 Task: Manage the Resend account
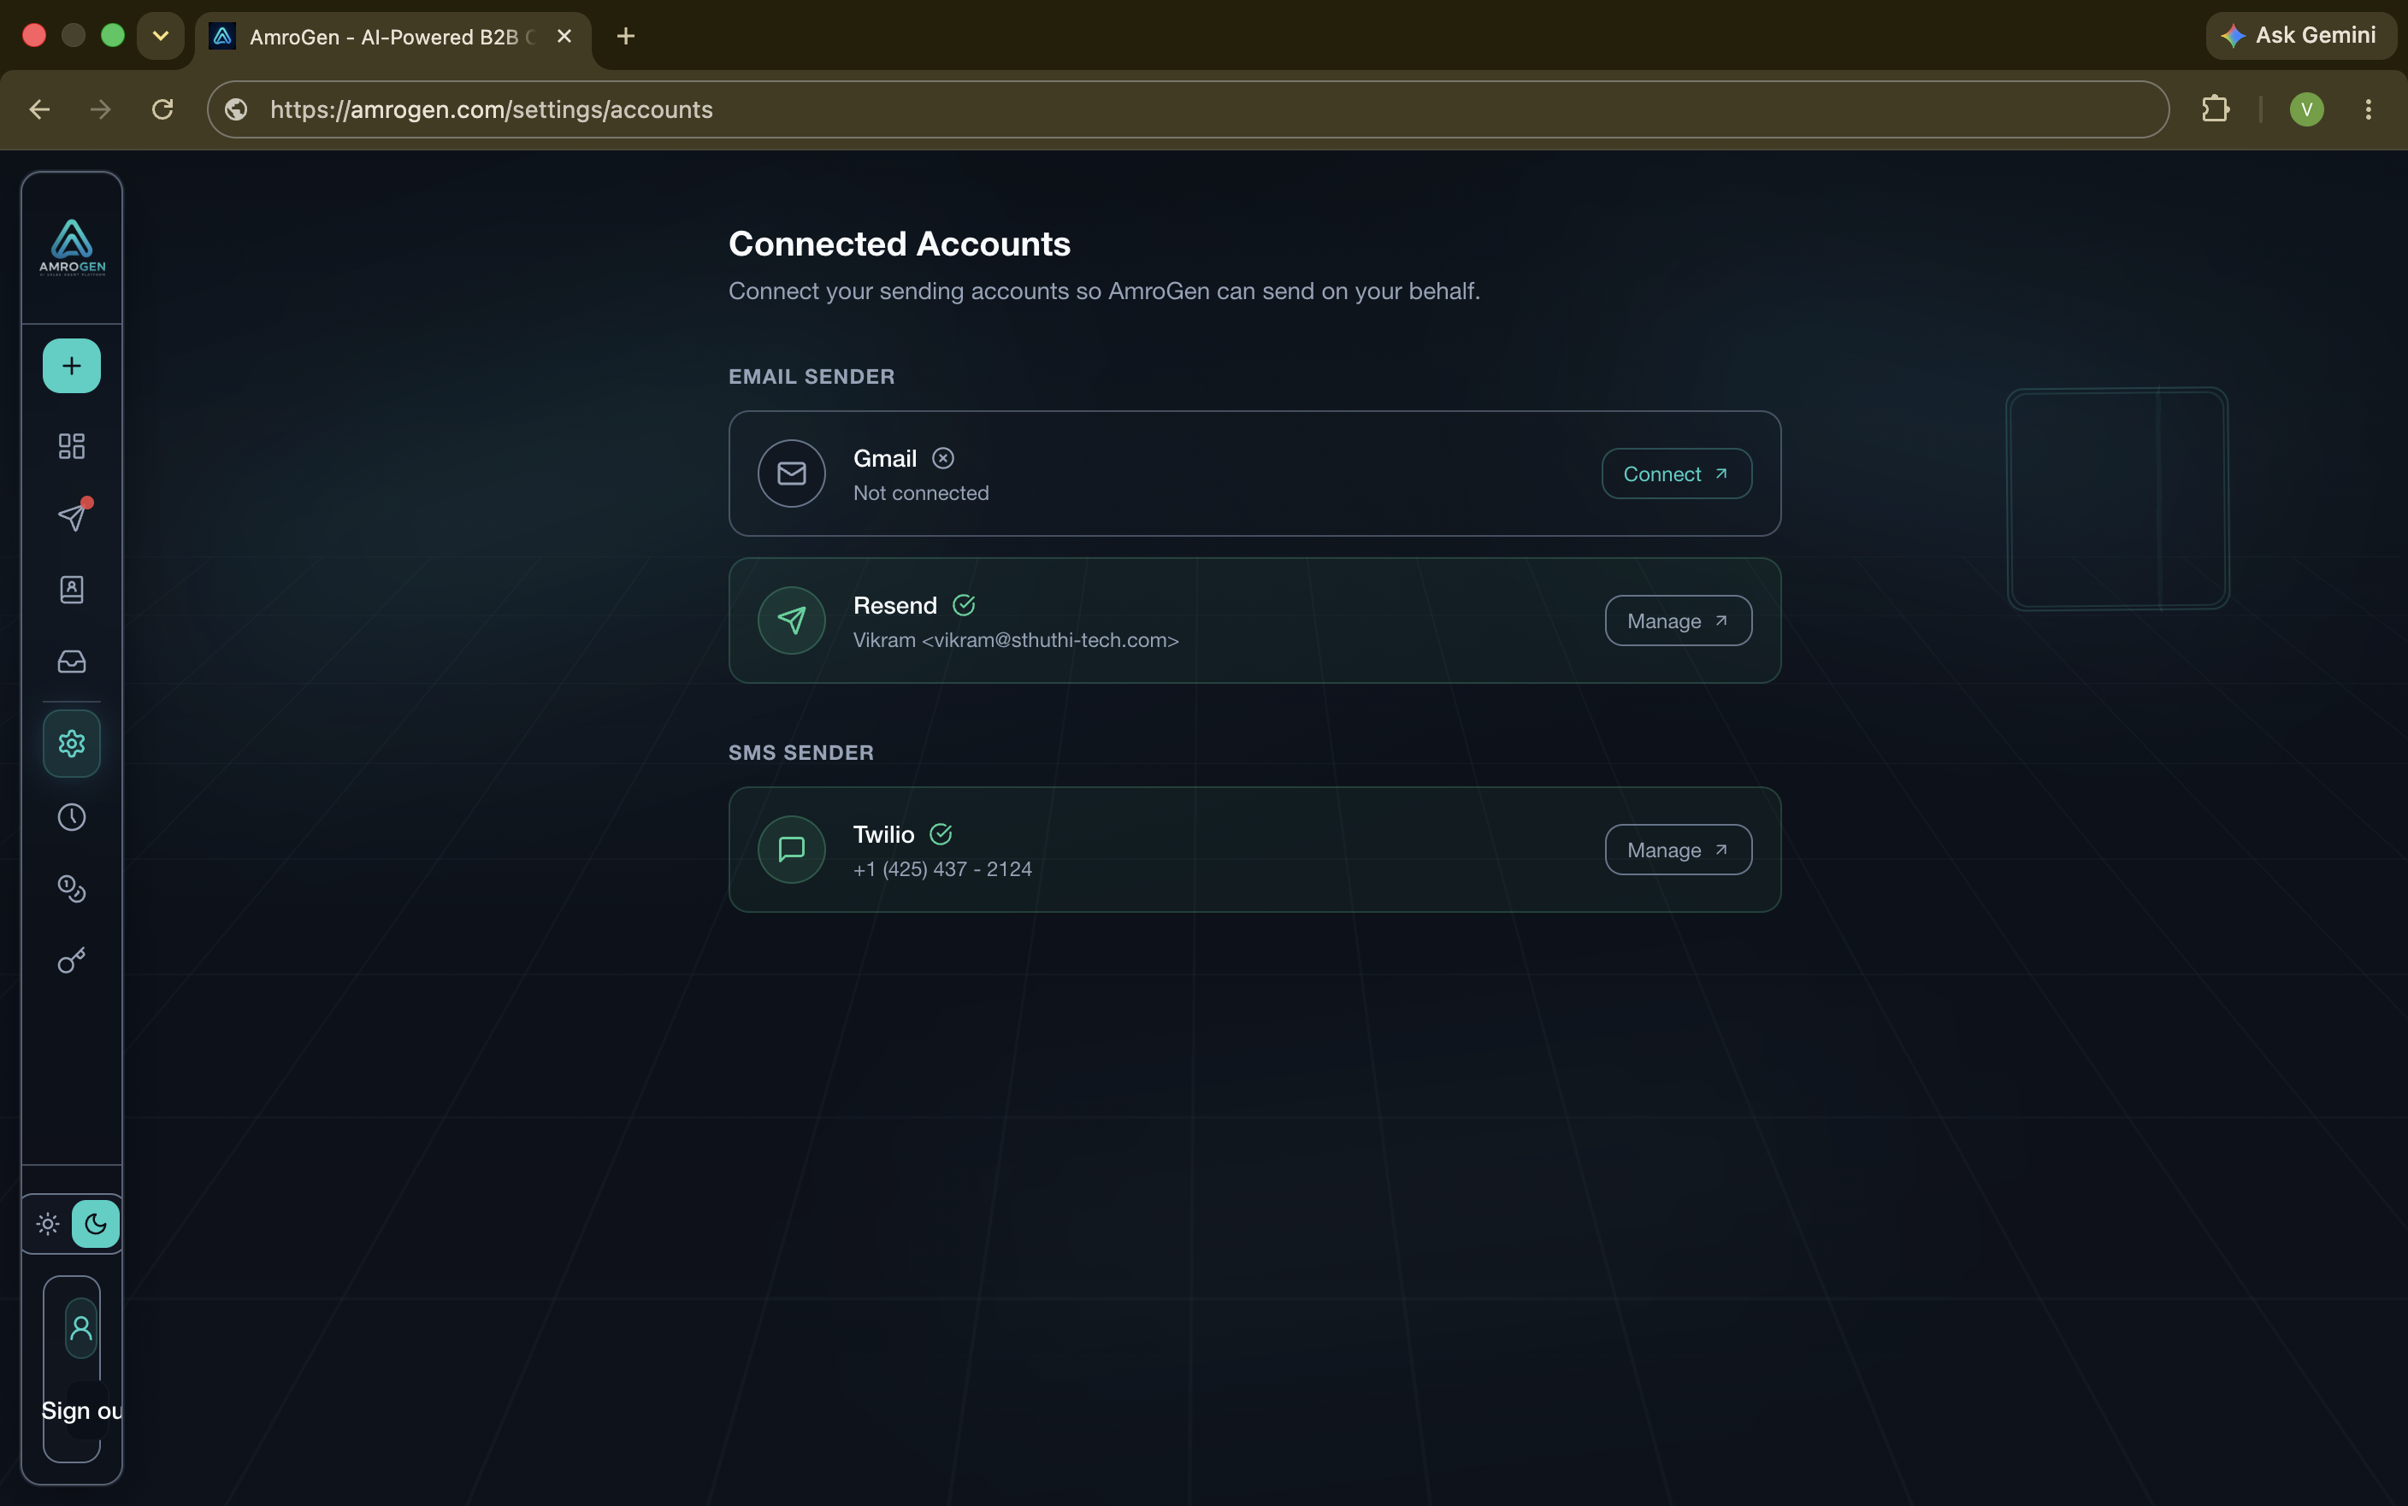click(1678, 621)
